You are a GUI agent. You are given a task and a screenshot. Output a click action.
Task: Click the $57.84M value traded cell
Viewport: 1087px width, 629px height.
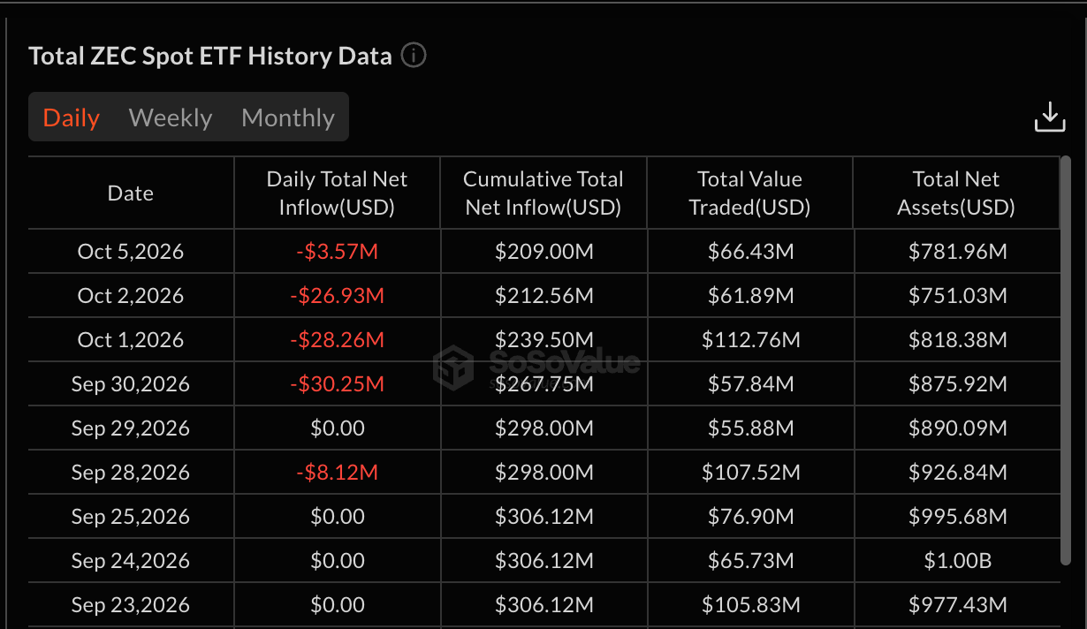coord(750,384)
